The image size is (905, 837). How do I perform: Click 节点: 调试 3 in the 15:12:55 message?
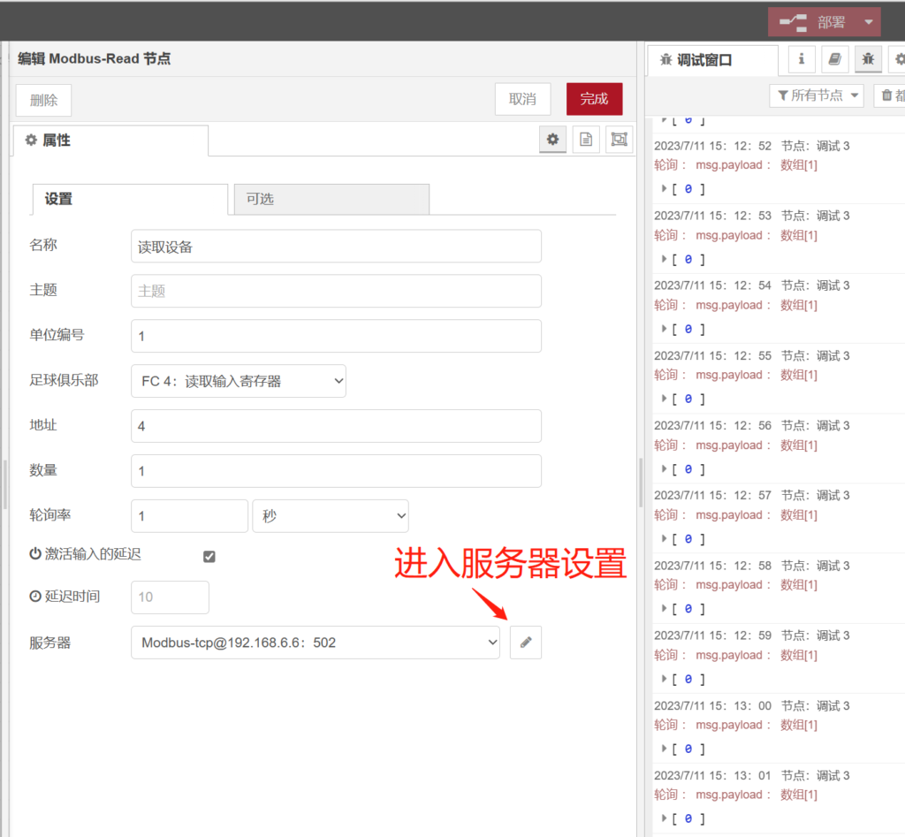click(x=816, y=355)
